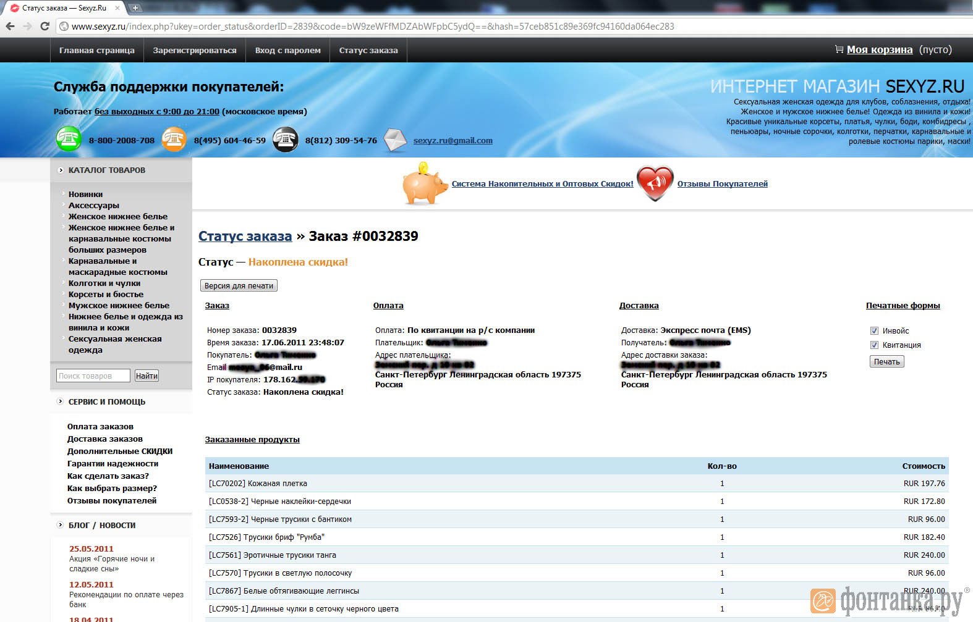Click the Доставка section heading
This screenshot has height=622, width=973.
click(x=639, y=305)
